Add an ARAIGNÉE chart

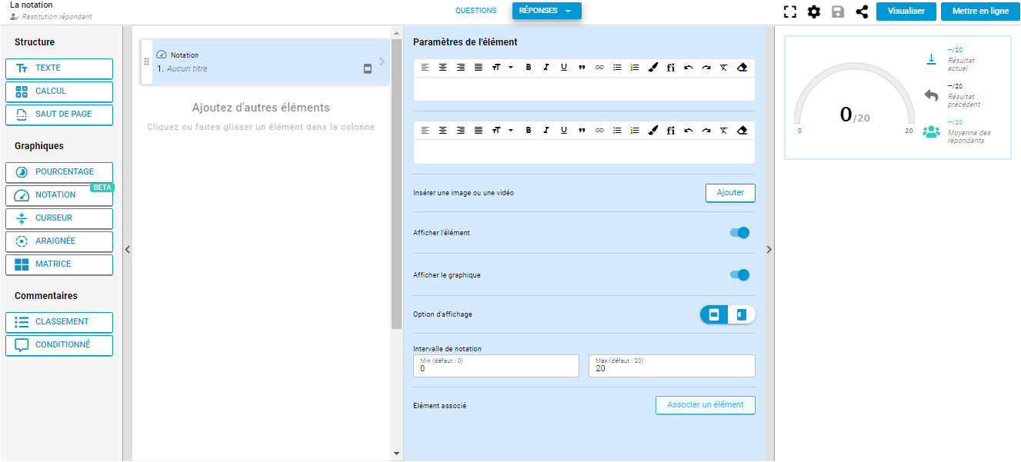point(59,241)
